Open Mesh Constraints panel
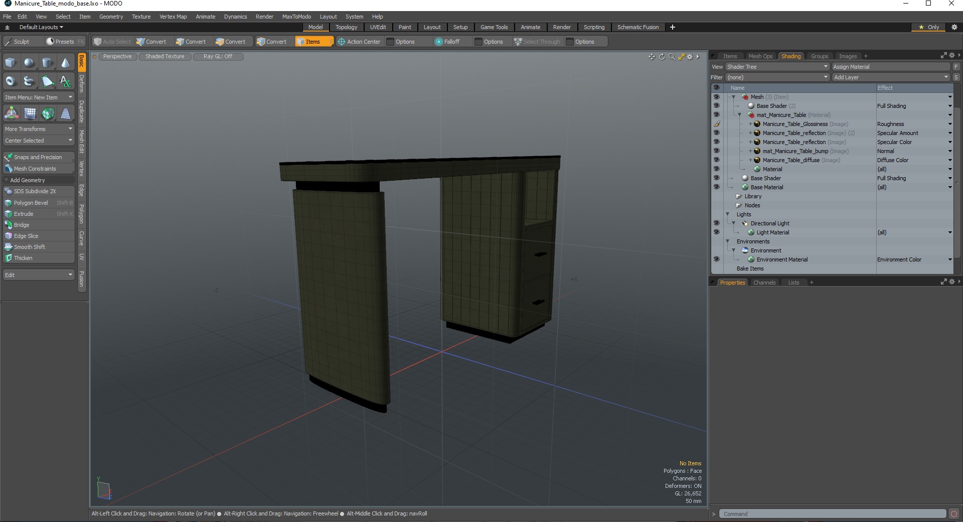 pyautogui.click(x=39, y=169)
